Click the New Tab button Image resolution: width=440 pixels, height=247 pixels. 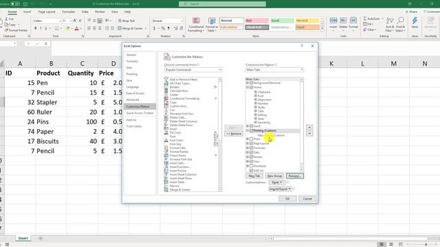tap(254, 176)
